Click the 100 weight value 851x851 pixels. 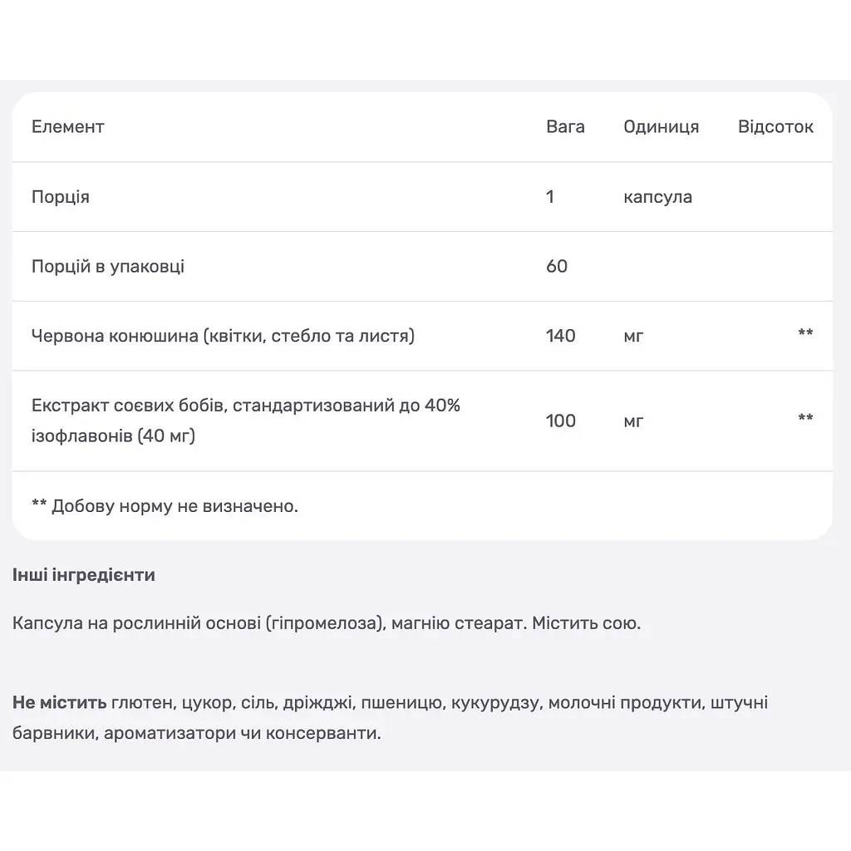561,421
